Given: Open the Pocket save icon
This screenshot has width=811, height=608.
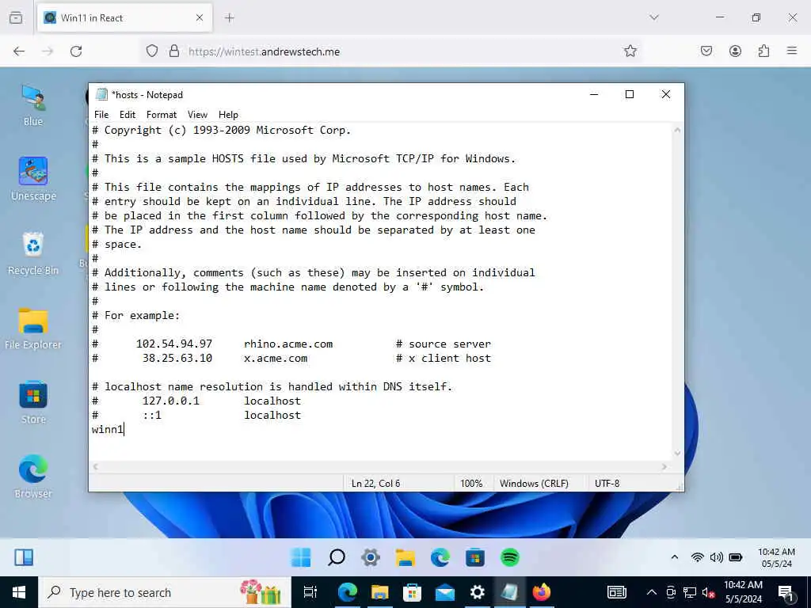Looking at the screenshot, I should coord(706,51).
